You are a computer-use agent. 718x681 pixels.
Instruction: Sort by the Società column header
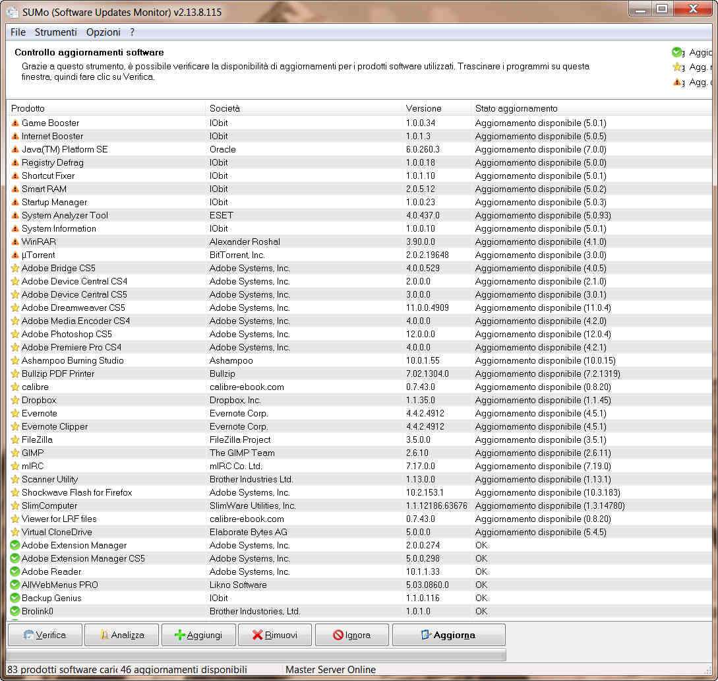(x=305, y=109)
